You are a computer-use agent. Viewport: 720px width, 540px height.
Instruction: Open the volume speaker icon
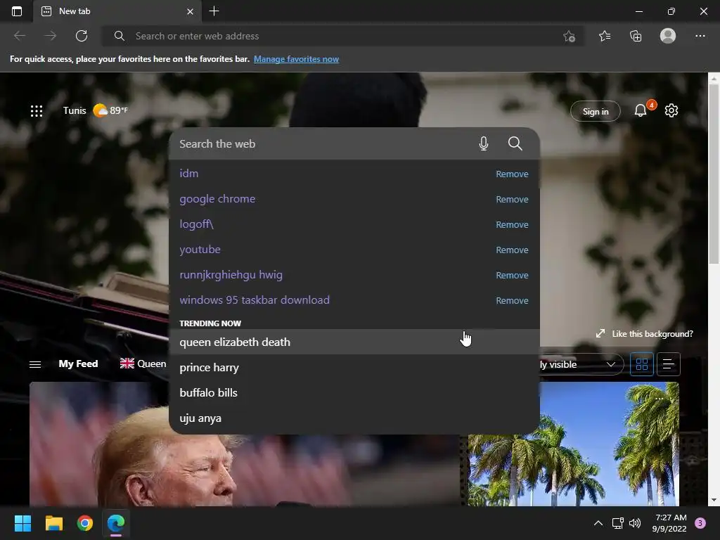(x=635, y=523)
